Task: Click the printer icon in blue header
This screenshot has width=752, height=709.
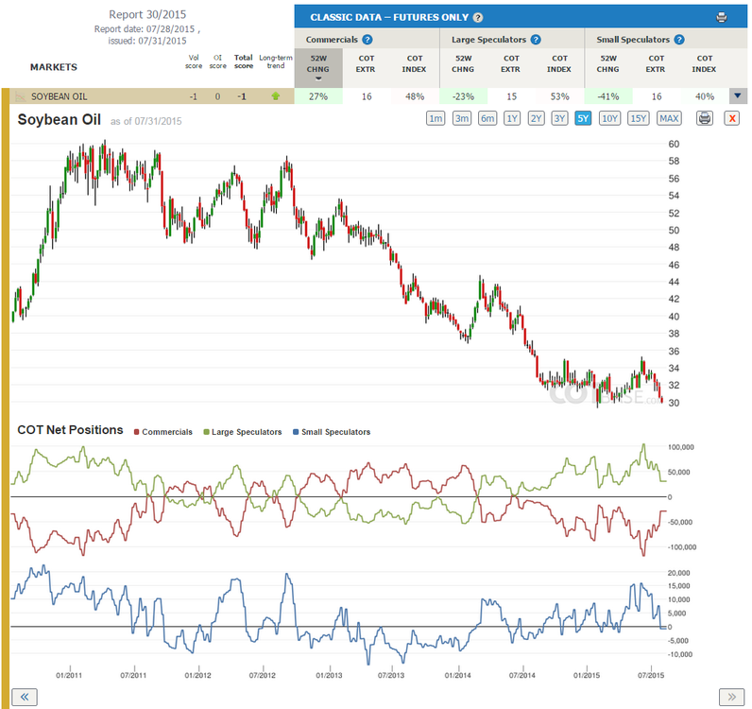Action: click(722, 18)
